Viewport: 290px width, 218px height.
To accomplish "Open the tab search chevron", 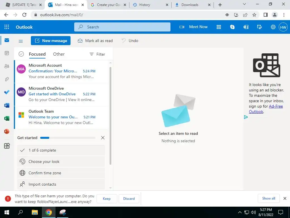I will click(x=244, y=4).
